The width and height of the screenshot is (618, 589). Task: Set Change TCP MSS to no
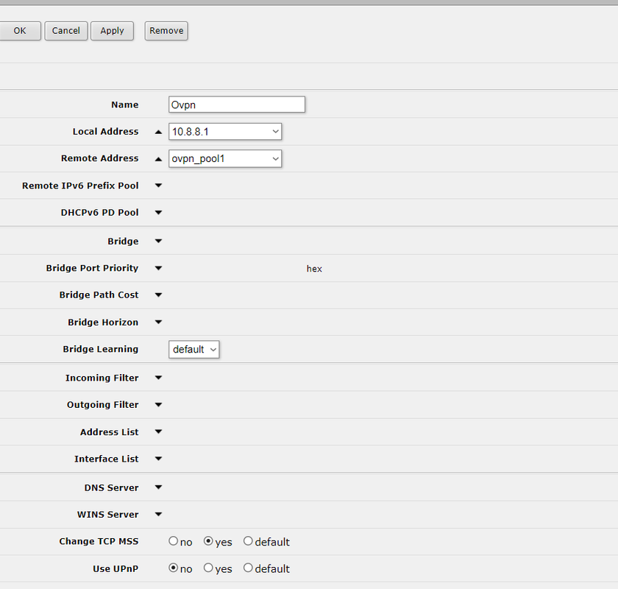[174, 541]
